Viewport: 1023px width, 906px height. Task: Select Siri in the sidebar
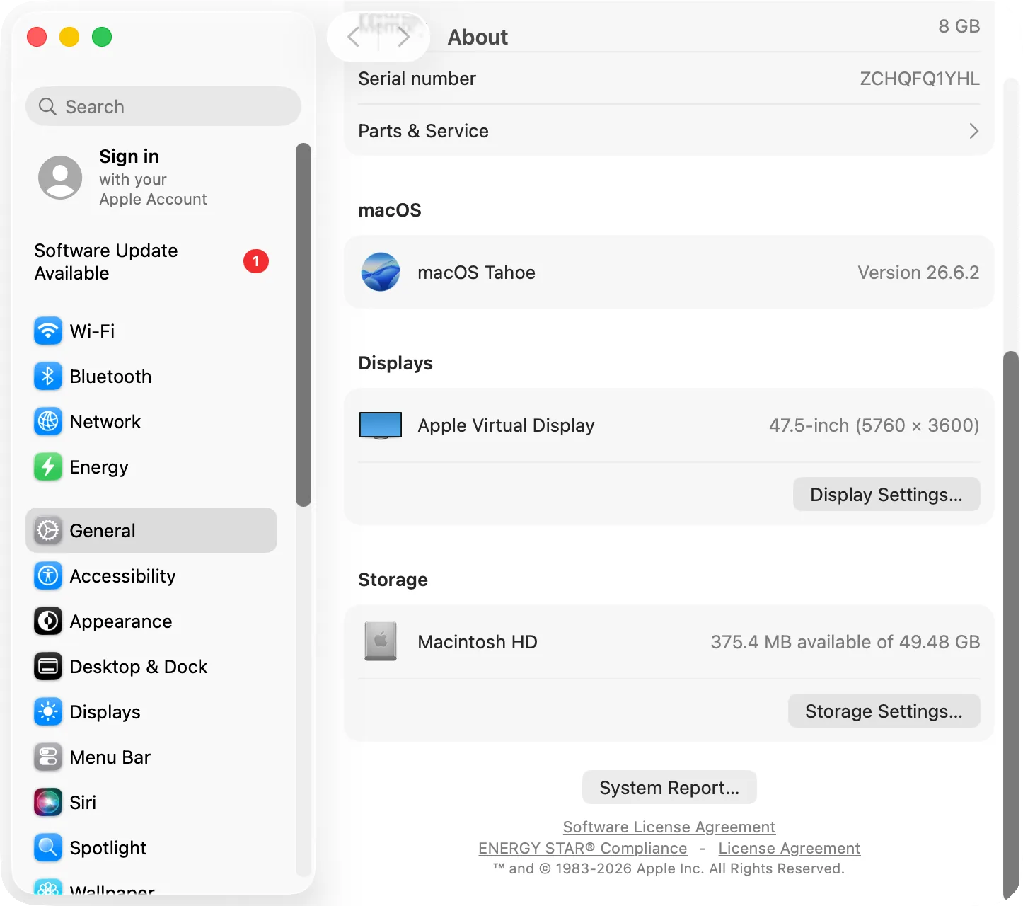[x=151, y=802]
